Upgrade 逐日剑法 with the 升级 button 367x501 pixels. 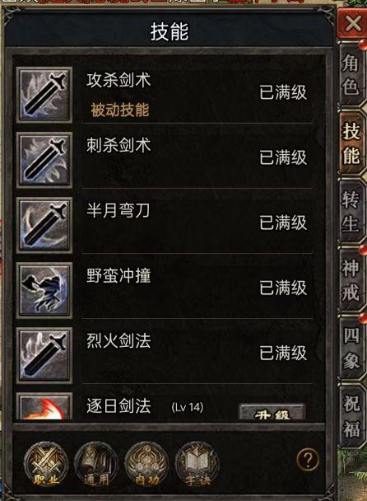[272, 411]
